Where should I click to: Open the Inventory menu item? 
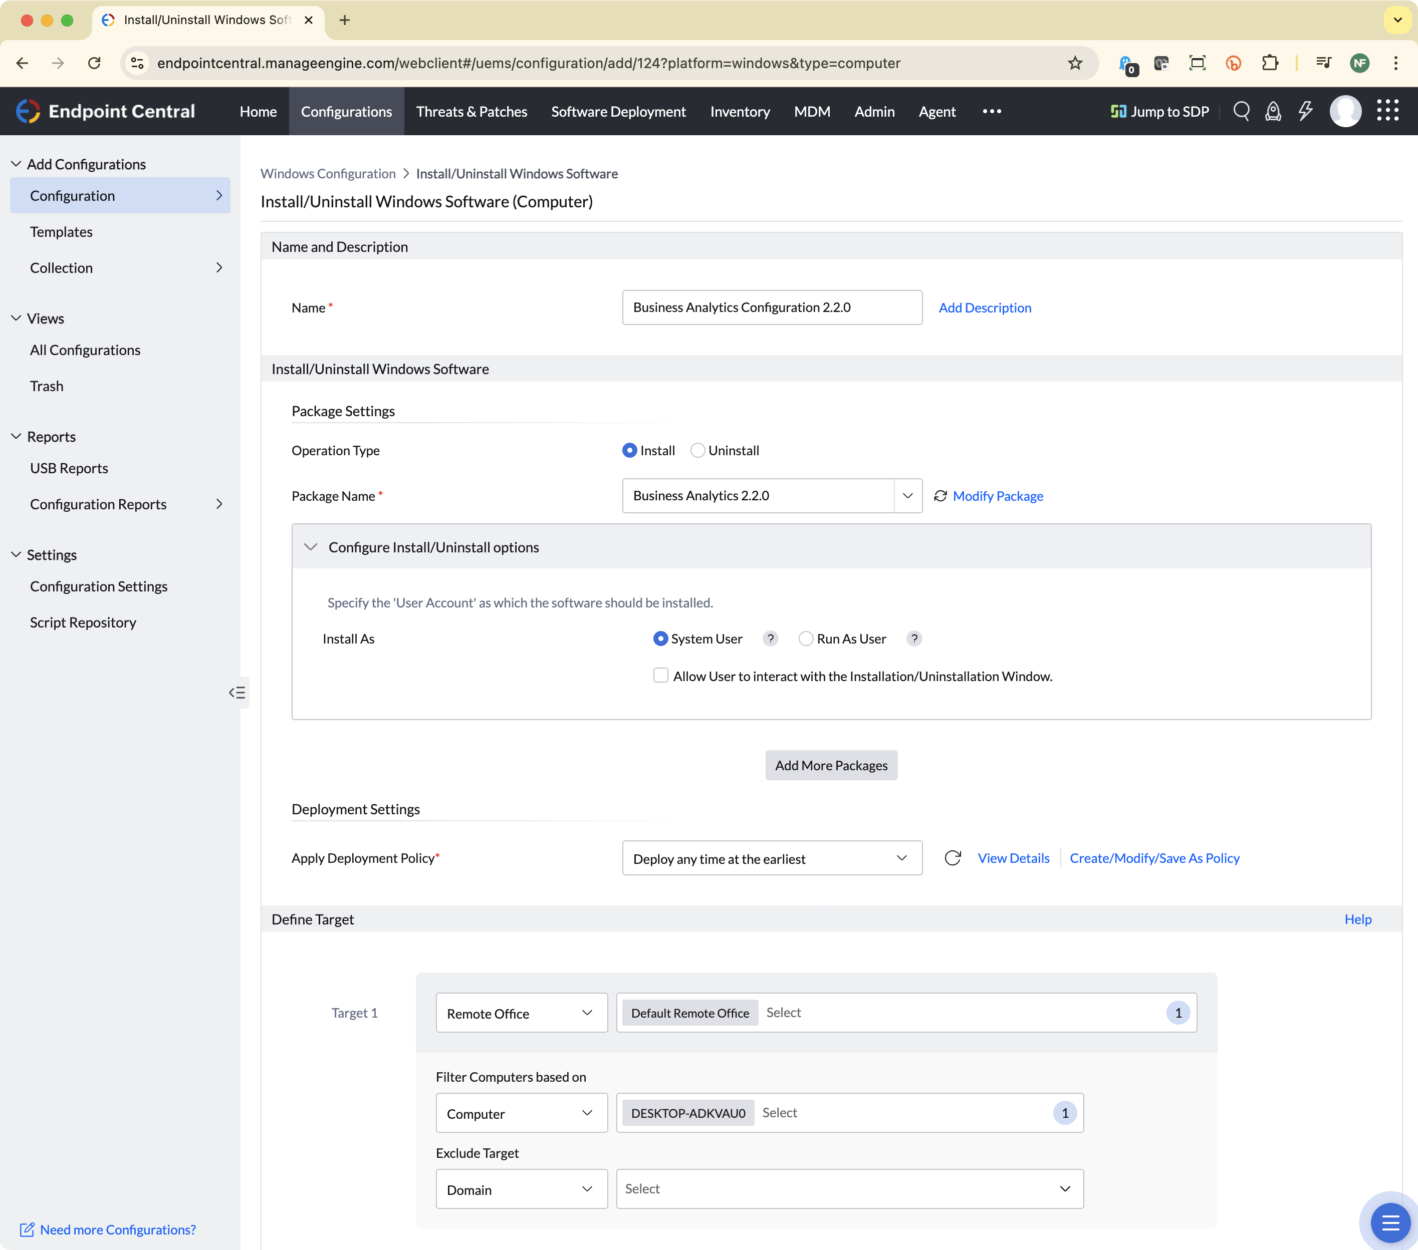click(x=740, y=111)
